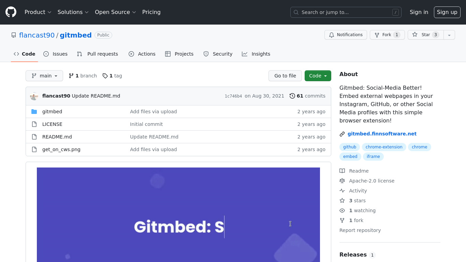Image resolution: width=466 pixels, height=262 pixels.
Task: Open the LICENSE file
Action: (x=52, y=124)
